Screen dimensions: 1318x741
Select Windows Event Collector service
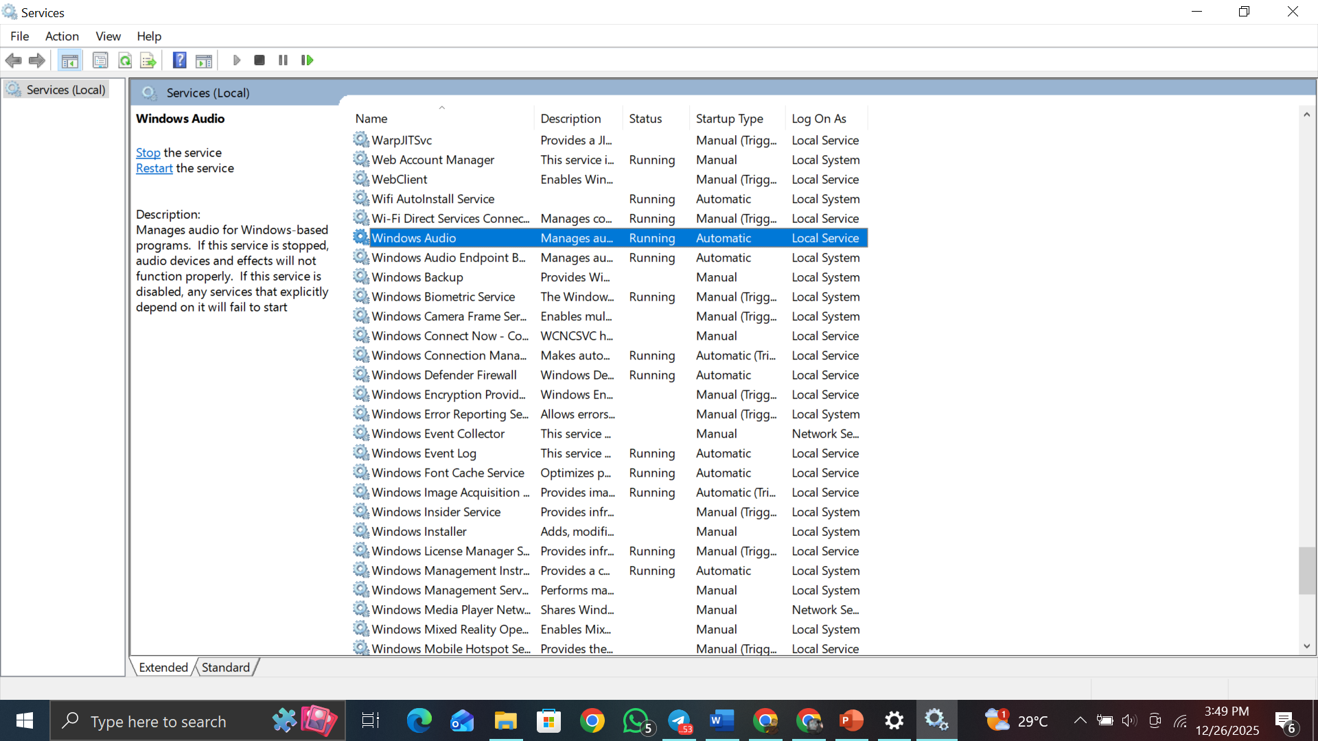610,434
